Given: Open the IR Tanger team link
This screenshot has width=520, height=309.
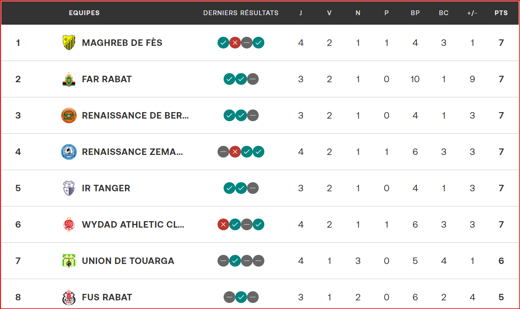Looking at the screenshot, I should point(106,188).
